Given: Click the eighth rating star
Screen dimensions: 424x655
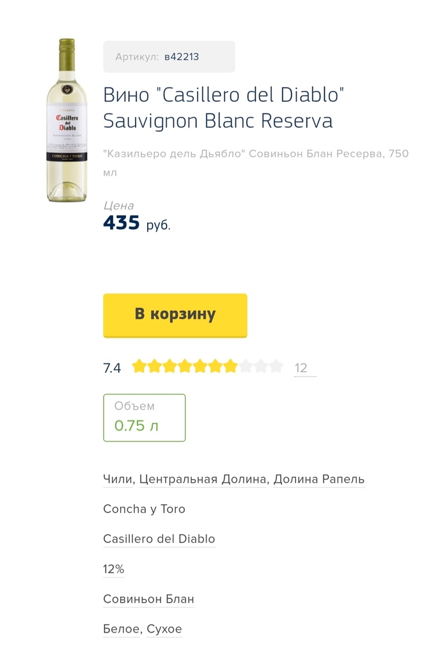Looking at the screenshot, I should (x=246, y=367).
